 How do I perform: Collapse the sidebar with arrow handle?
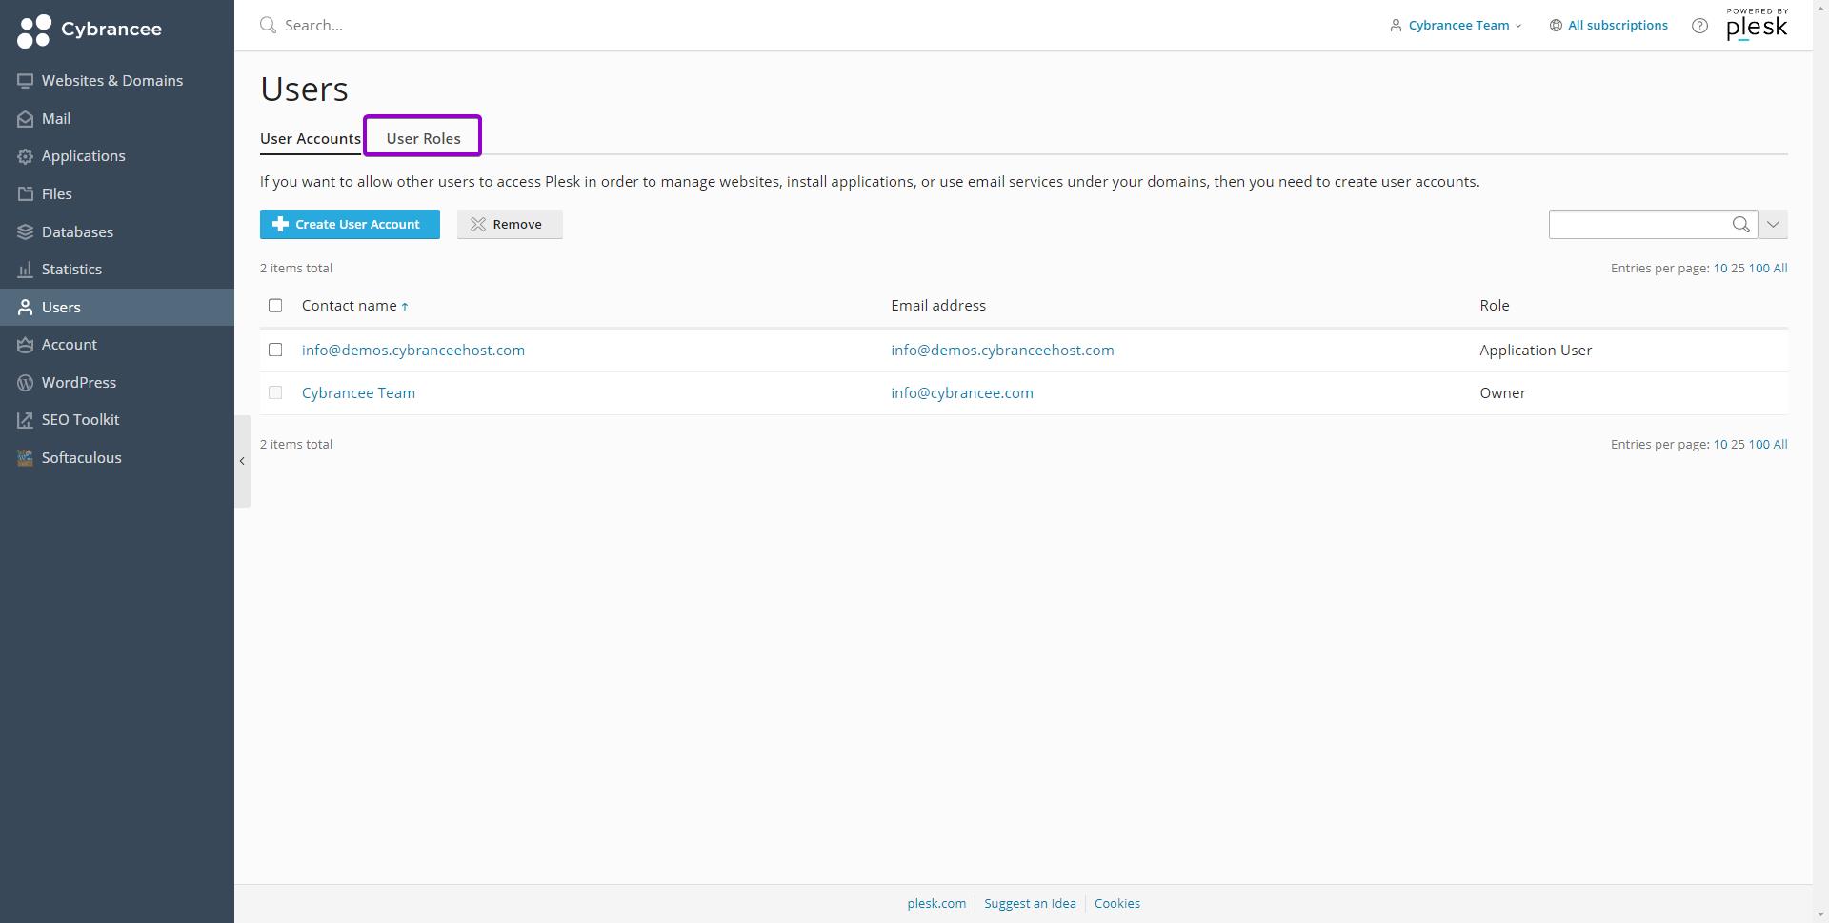pos(242,461)
